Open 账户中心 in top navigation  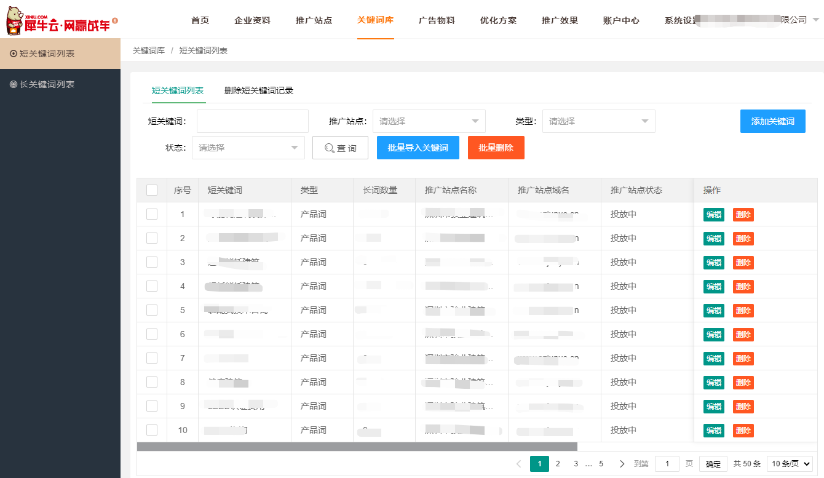point(621,20)
